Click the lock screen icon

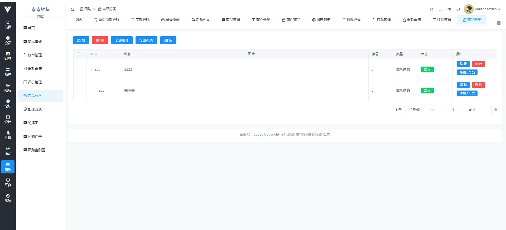pyautogui.click(x=431, y=9)
